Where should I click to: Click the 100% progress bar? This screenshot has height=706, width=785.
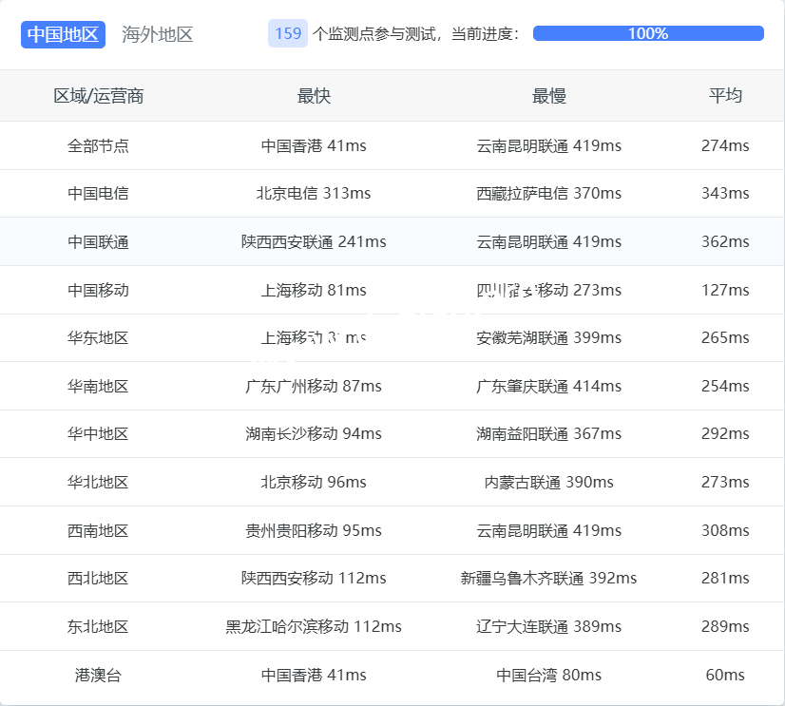tap(648, 33)
